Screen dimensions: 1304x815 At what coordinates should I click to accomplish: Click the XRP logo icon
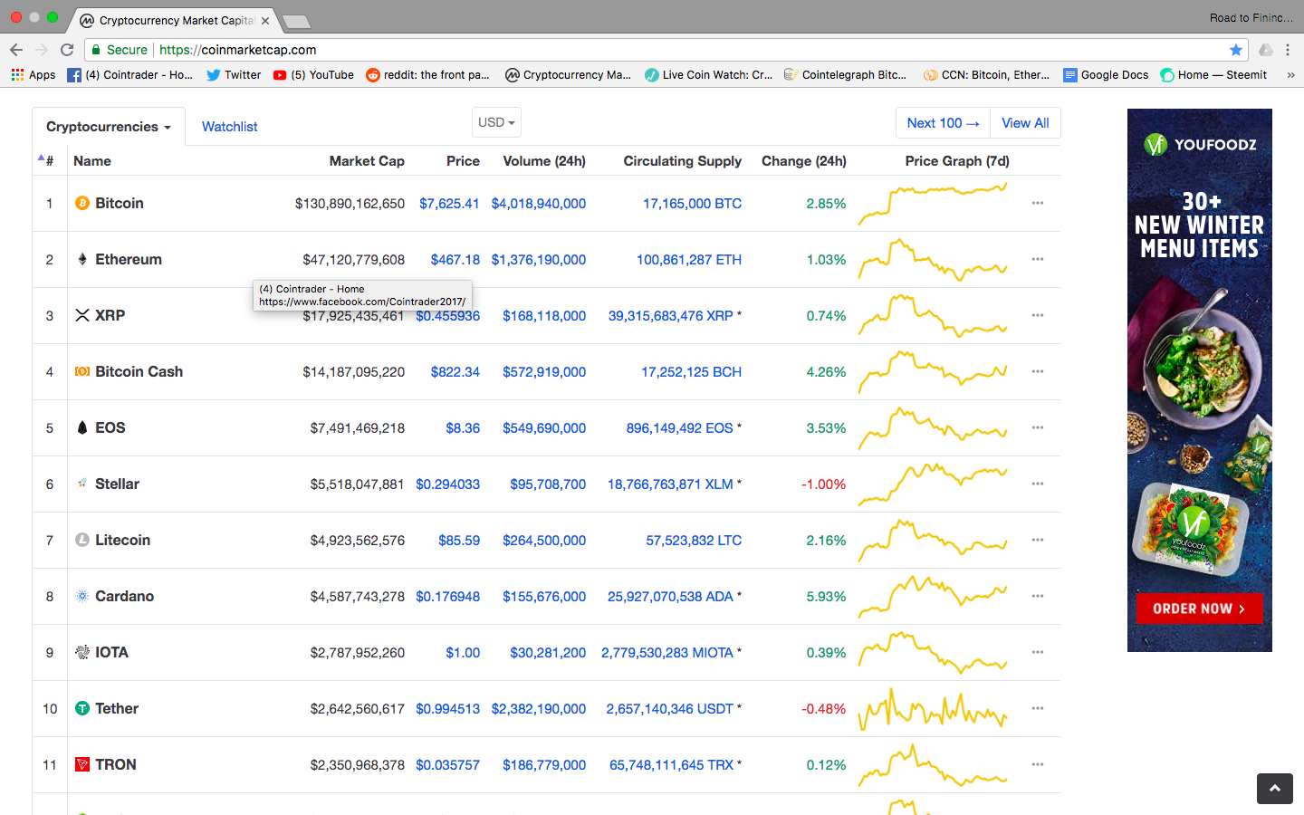(x=82, y=315)
